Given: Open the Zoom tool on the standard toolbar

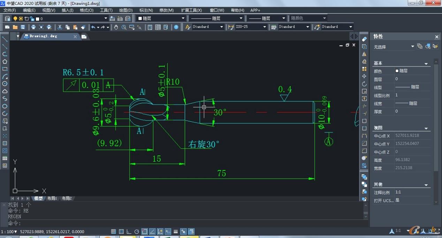Looking at the screenshot, I should click(124, 27).
